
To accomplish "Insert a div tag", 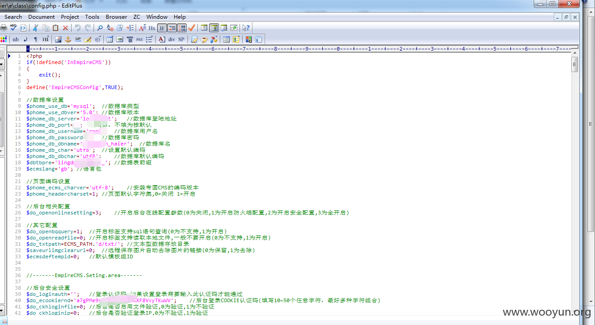I will (171, 39).
